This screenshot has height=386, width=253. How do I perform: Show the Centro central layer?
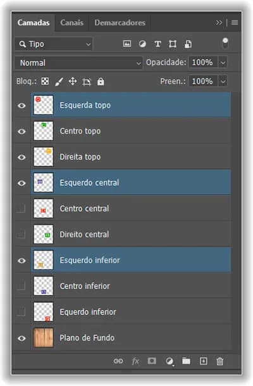coord(21,209)
